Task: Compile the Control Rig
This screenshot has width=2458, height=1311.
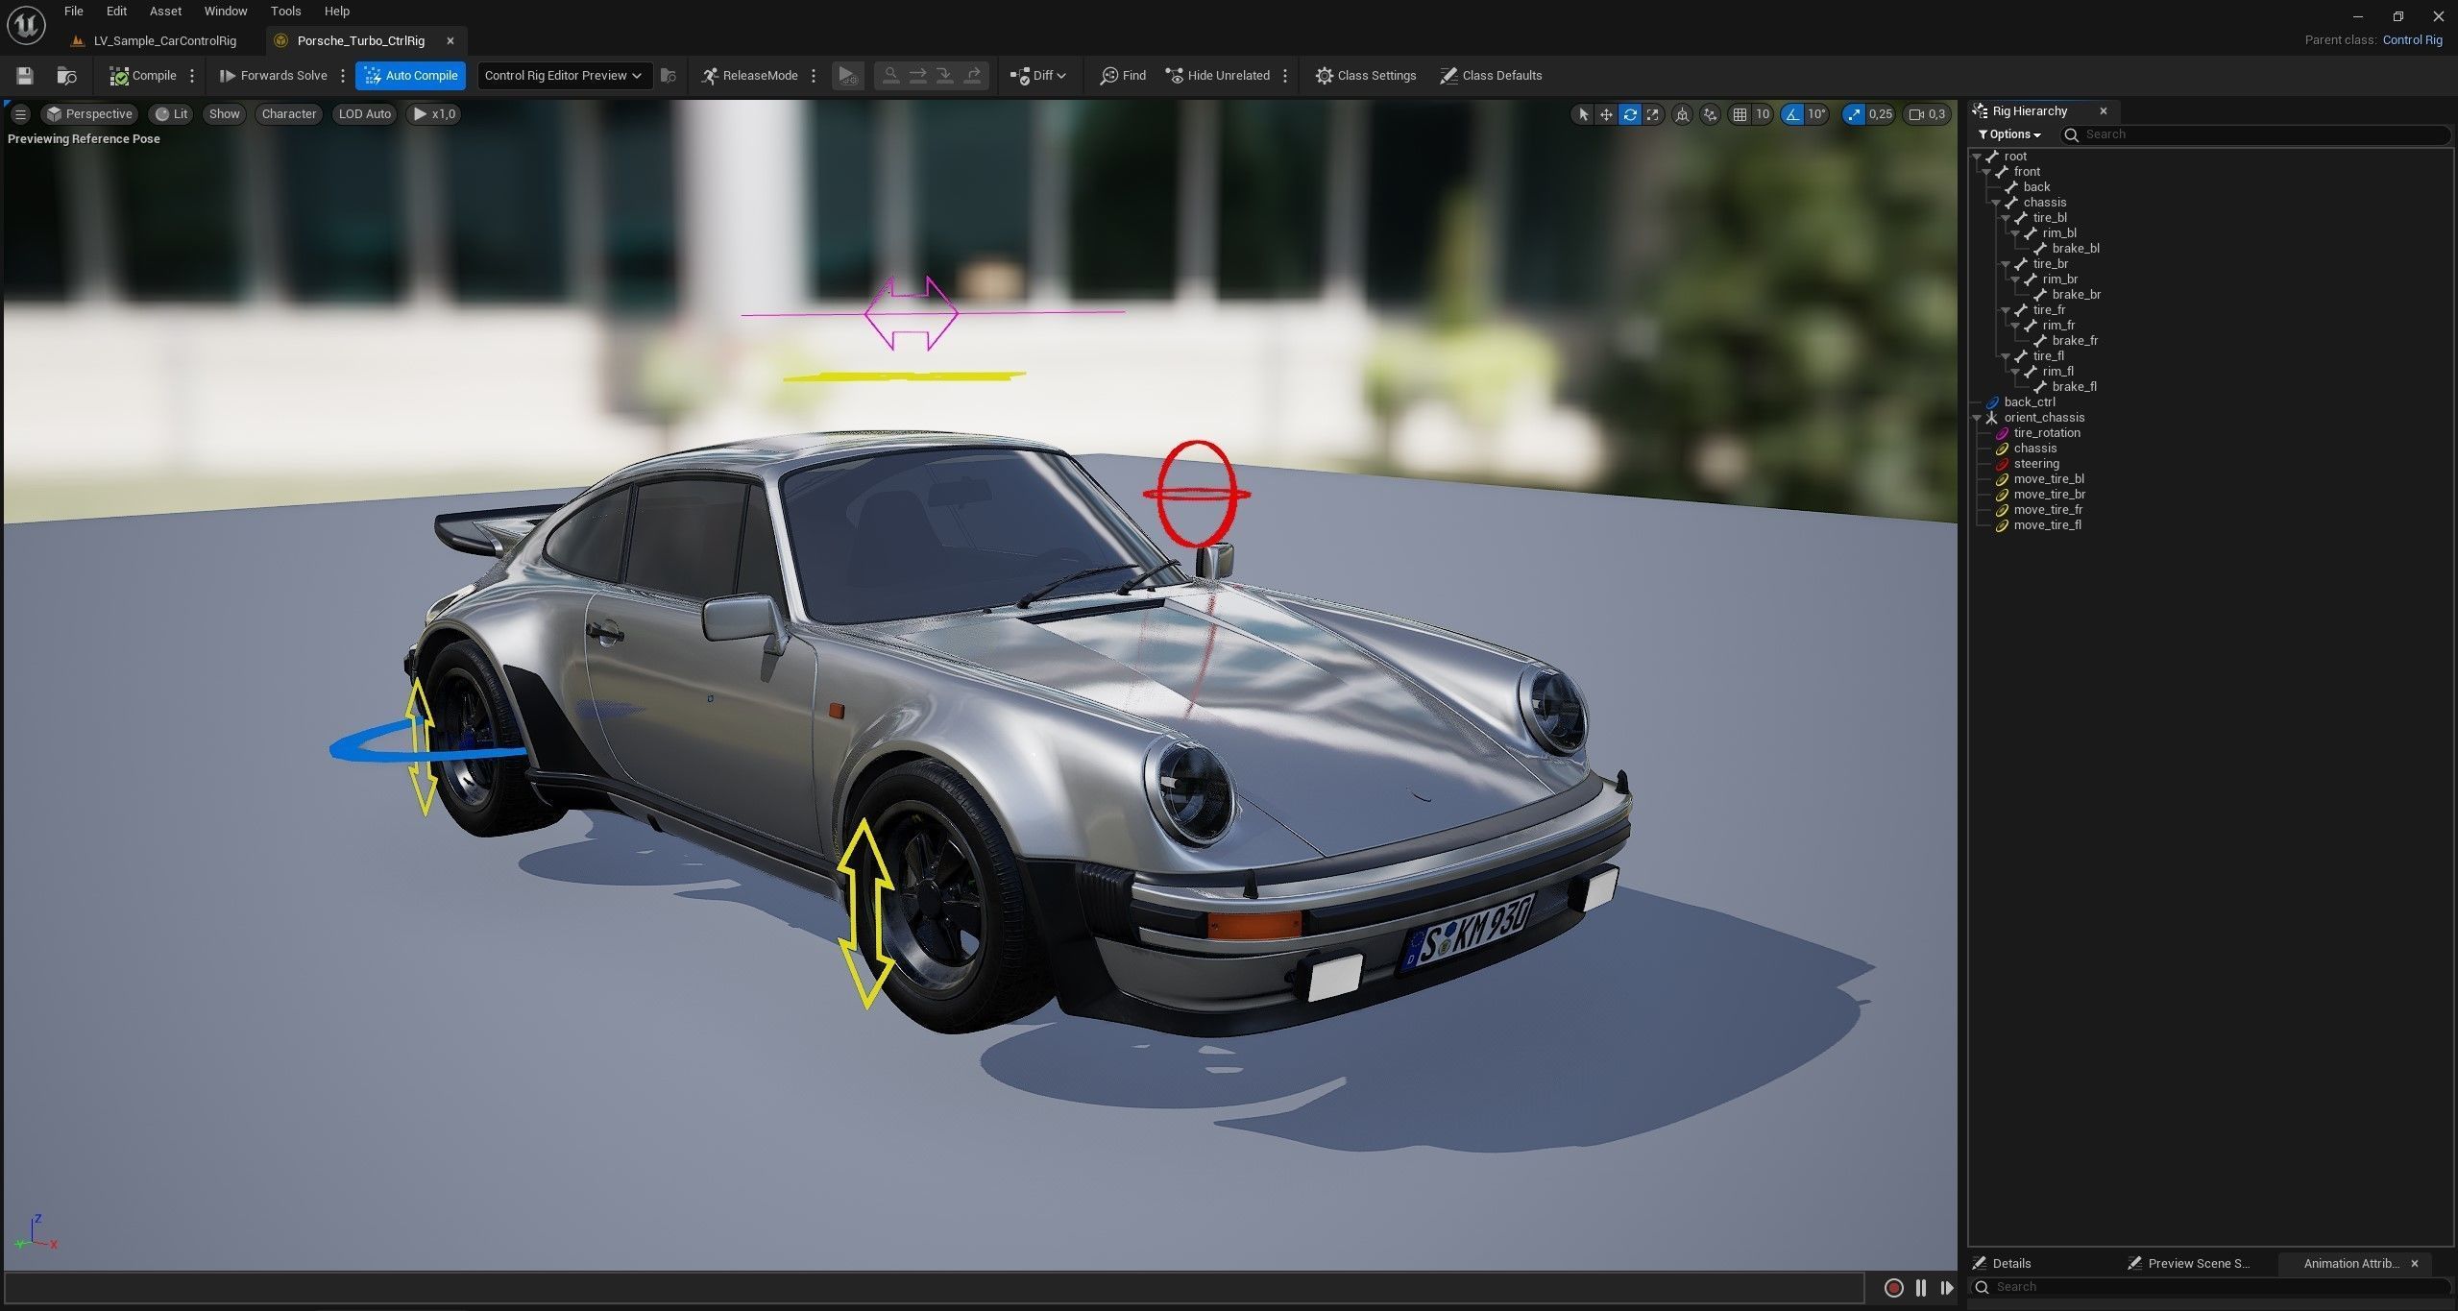Action: [143, 76]
